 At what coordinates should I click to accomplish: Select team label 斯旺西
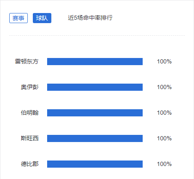[29, 138]
